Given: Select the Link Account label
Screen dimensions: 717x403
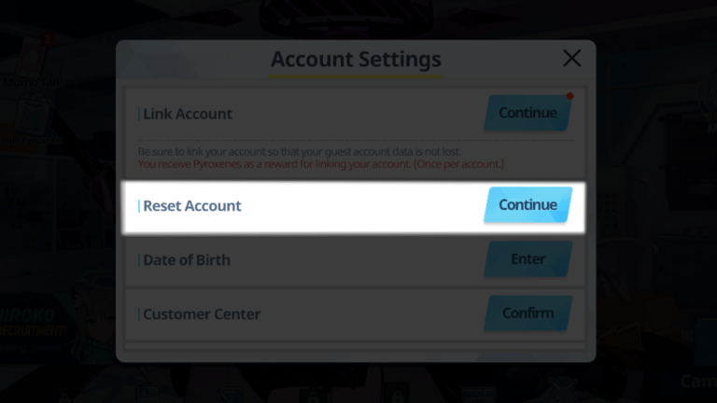Looking at the screenshot, I should 187,114.
